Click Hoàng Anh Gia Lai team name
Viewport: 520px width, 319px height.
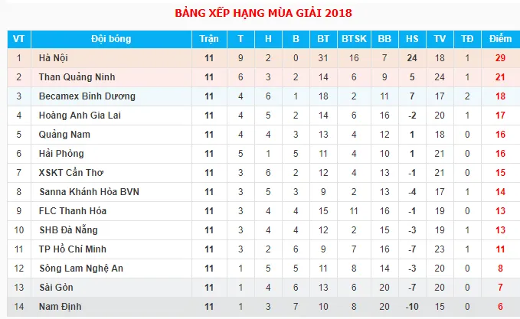point(80,116)
